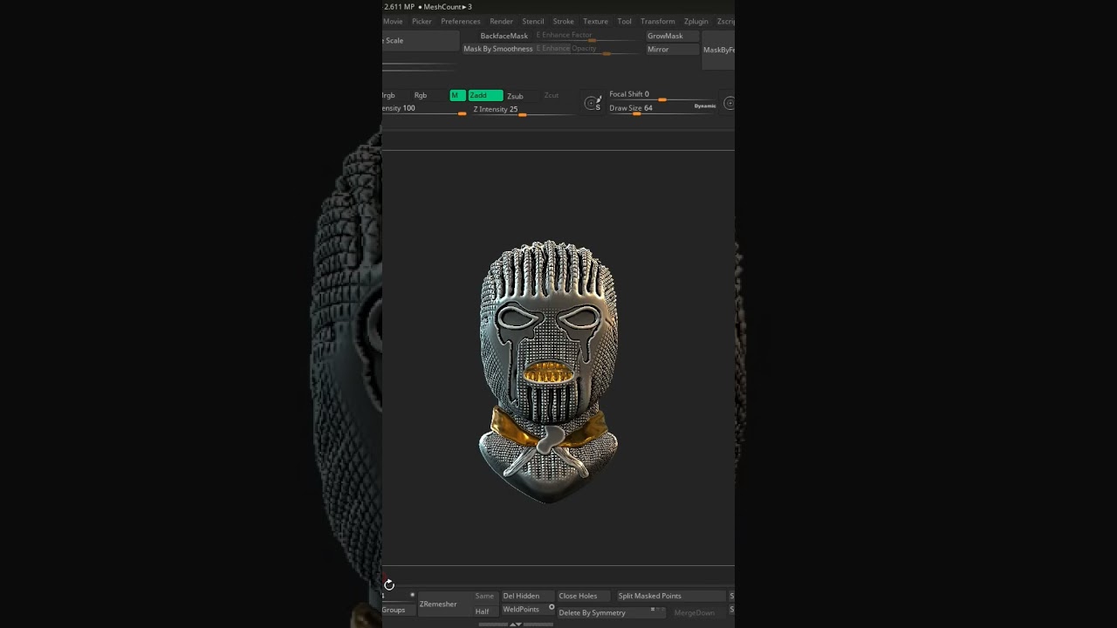
Task: Toggle the Zadd mode button
Action: pyautogui.click(x=484, y=95)
